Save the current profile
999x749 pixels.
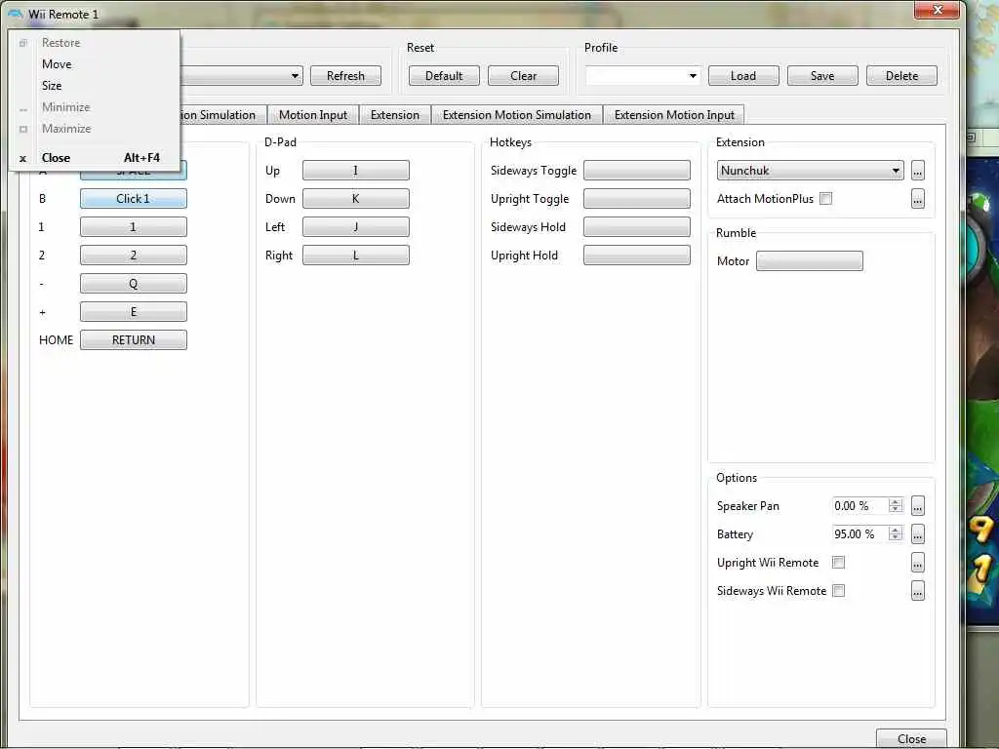(822, 76)
